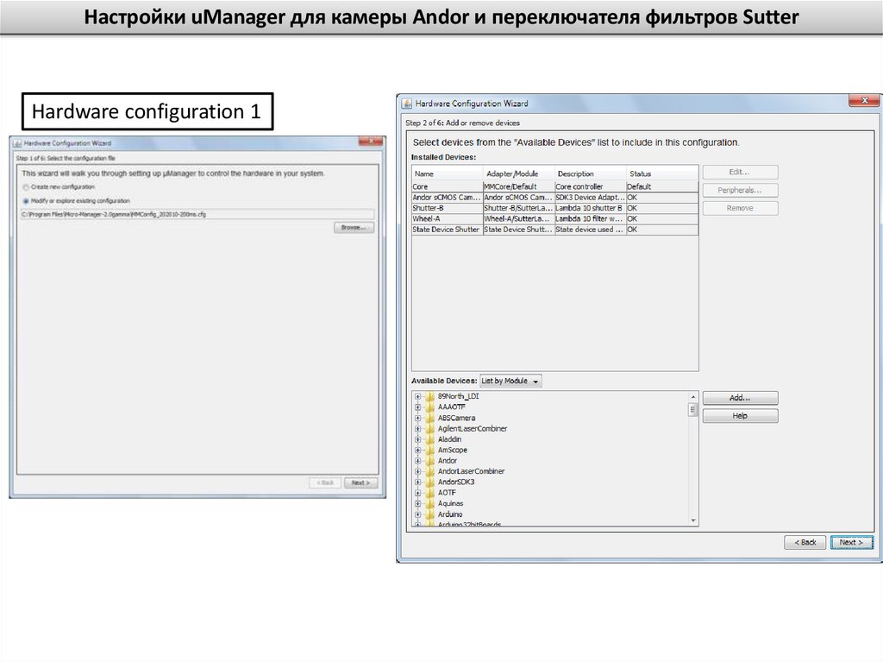The height and width of the screenshot is (662, 883).
Task: Click Java icon in Step 2 wizard title bar
Action: pyautogui.click(x=407, y=104)
